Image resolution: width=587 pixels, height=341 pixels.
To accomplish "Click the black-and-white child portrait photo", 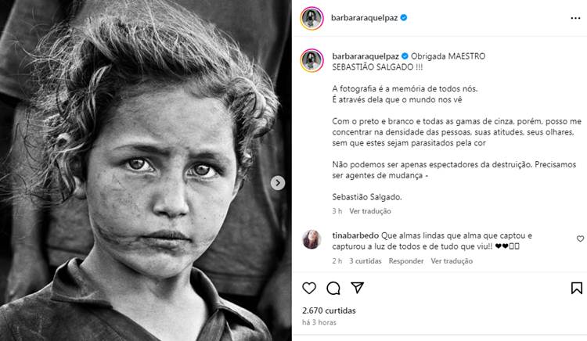I will click(x=146, y=170).
